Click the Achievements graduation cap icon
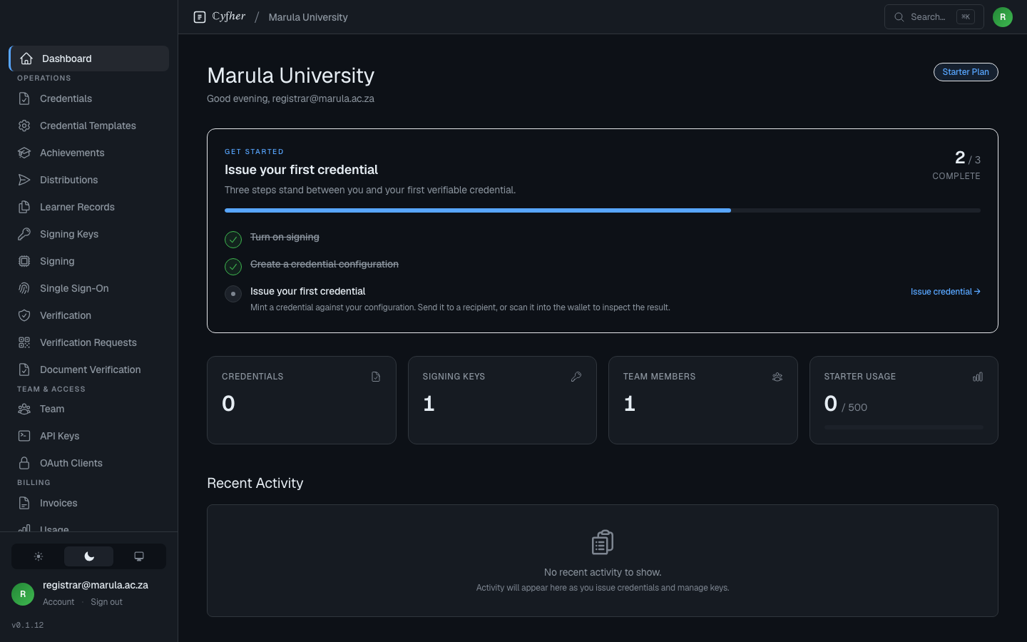 pos(24,153)
